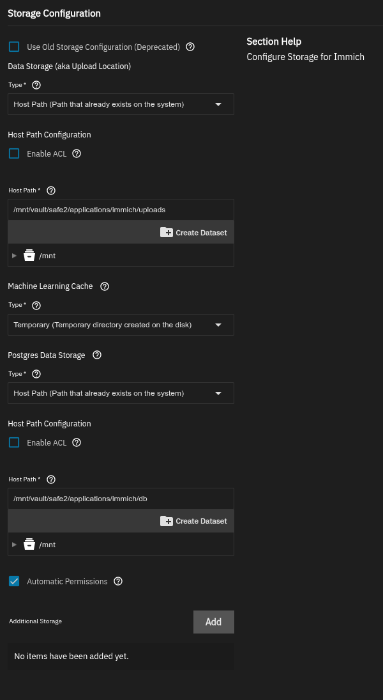Click the uploads Host Path text field

click(121, 210)
